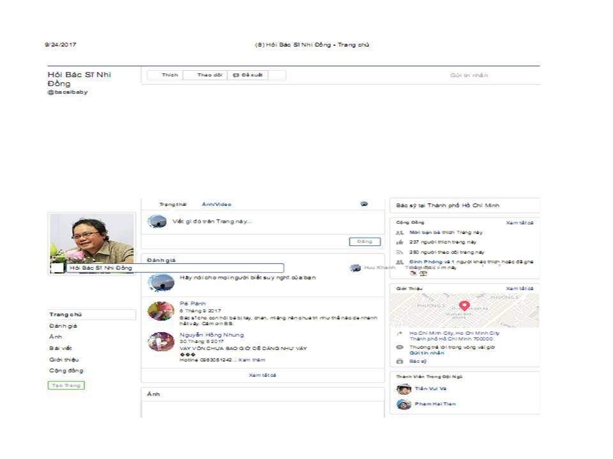Click the Đăng post button
This screenshot has width=613, height=459.
(365, 242)
